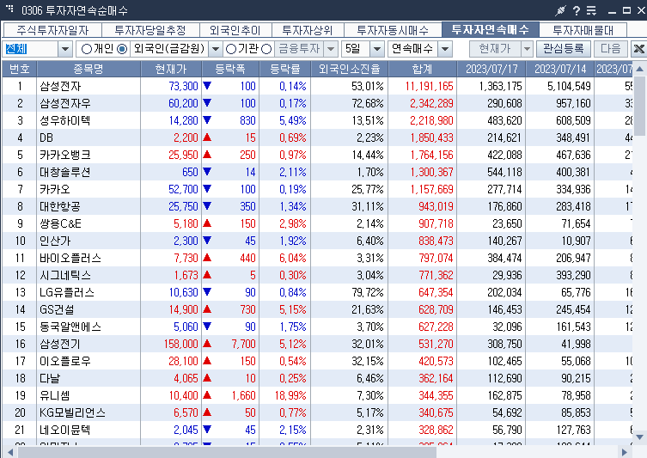Switch to 투자자매물대 tab
The height and width of the screenshot is (458, 647).
point(583,30)
